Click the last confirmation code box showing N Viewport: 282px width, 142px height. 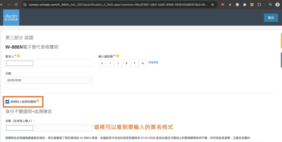click(143, 63)
